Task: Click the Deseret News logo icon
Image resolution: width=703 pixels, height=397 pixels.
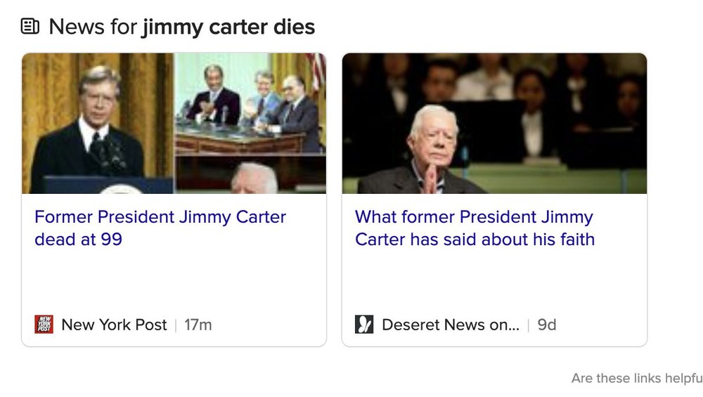Action: pyautogui.click(x=364, y=325)
